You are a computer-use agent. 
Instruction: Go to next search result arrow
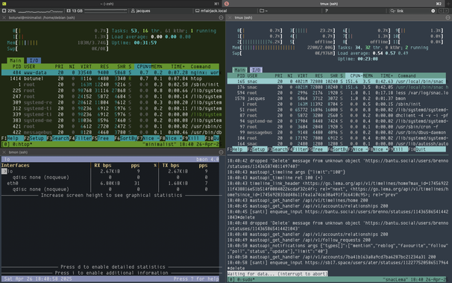click(446, 10)
